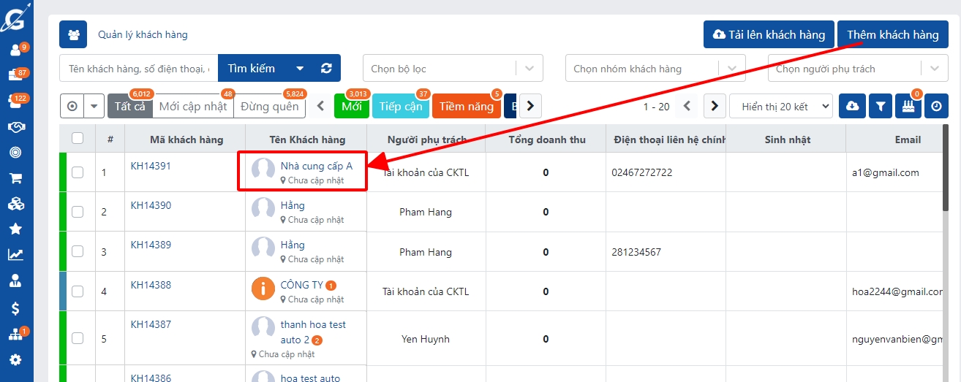Open the handshake icon in sidebar
The image size is (961, 382).
15,127
